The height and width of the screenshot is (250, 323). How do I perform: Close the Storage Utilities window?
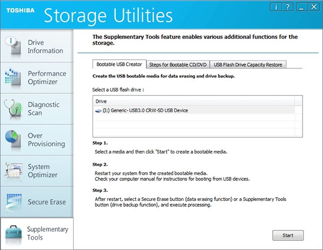[314, 8]
